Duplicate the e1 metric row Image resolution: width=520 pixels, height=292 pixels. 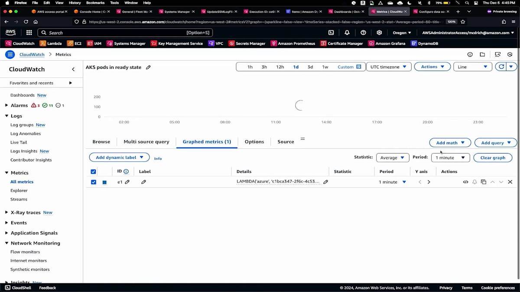pos(484,182)
